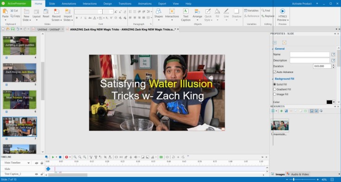Select the Solid Fill radio button
Image resolution: width=341 pixels, height=182 pixels.
[274, 84]
